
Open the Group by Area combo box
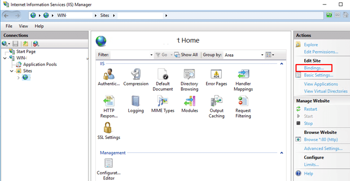click(x=243, y=55)
